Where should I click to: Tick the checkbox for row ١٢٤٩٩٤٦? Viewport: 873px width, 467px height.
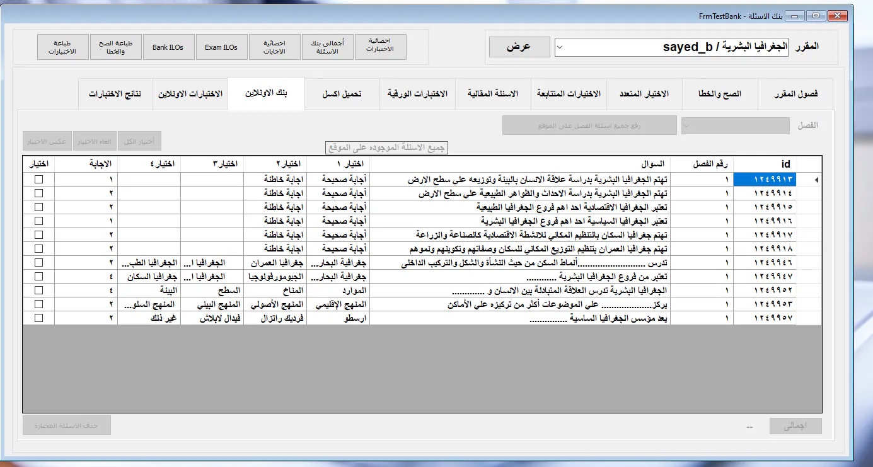point(39,263)
